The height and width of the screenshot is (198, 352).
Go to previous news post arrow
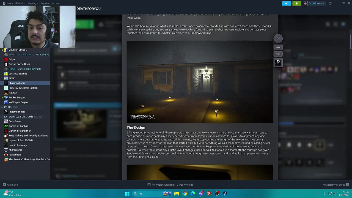pyautogui.click(x=278, y=47)
